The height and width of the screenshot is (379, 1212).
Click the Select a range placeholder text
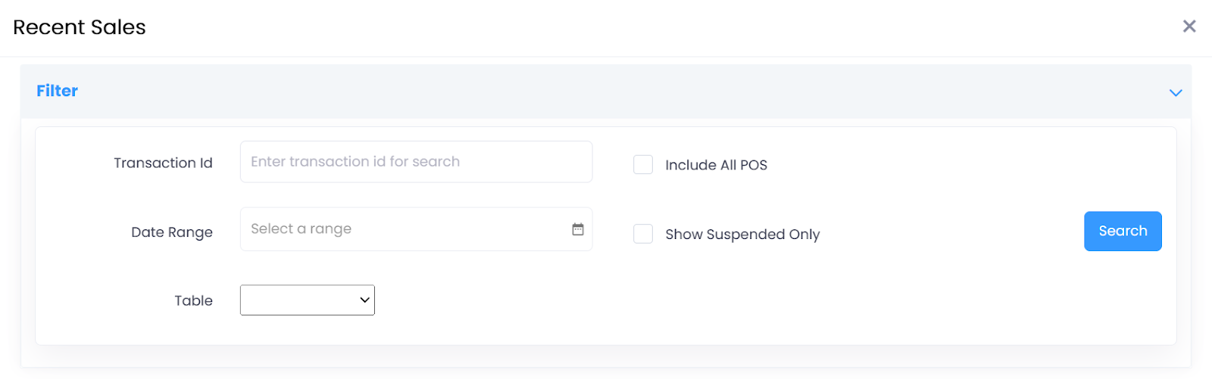pos(301,229)
